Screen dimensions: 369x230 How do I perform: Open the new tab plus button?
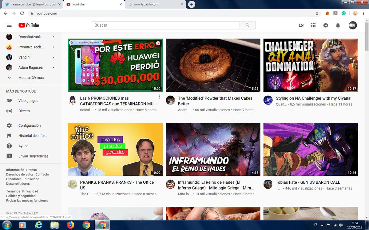point(192,4)
